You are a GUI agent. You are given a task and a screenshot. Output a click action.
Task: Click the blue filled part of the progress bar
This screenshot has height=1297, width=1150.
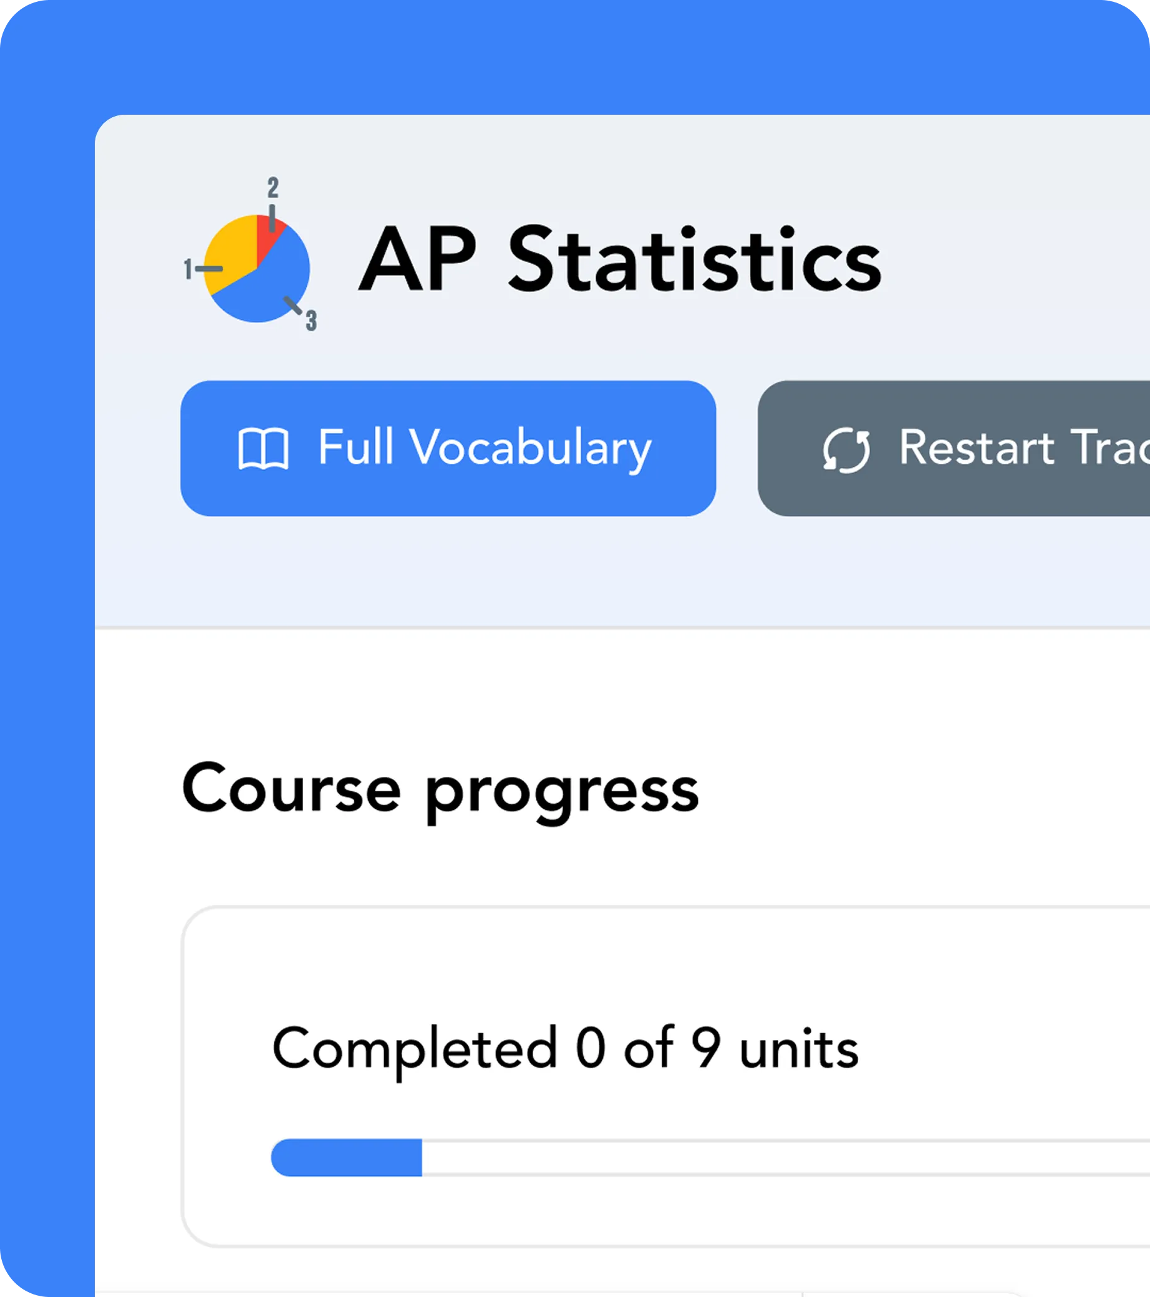click(355, 1157)
